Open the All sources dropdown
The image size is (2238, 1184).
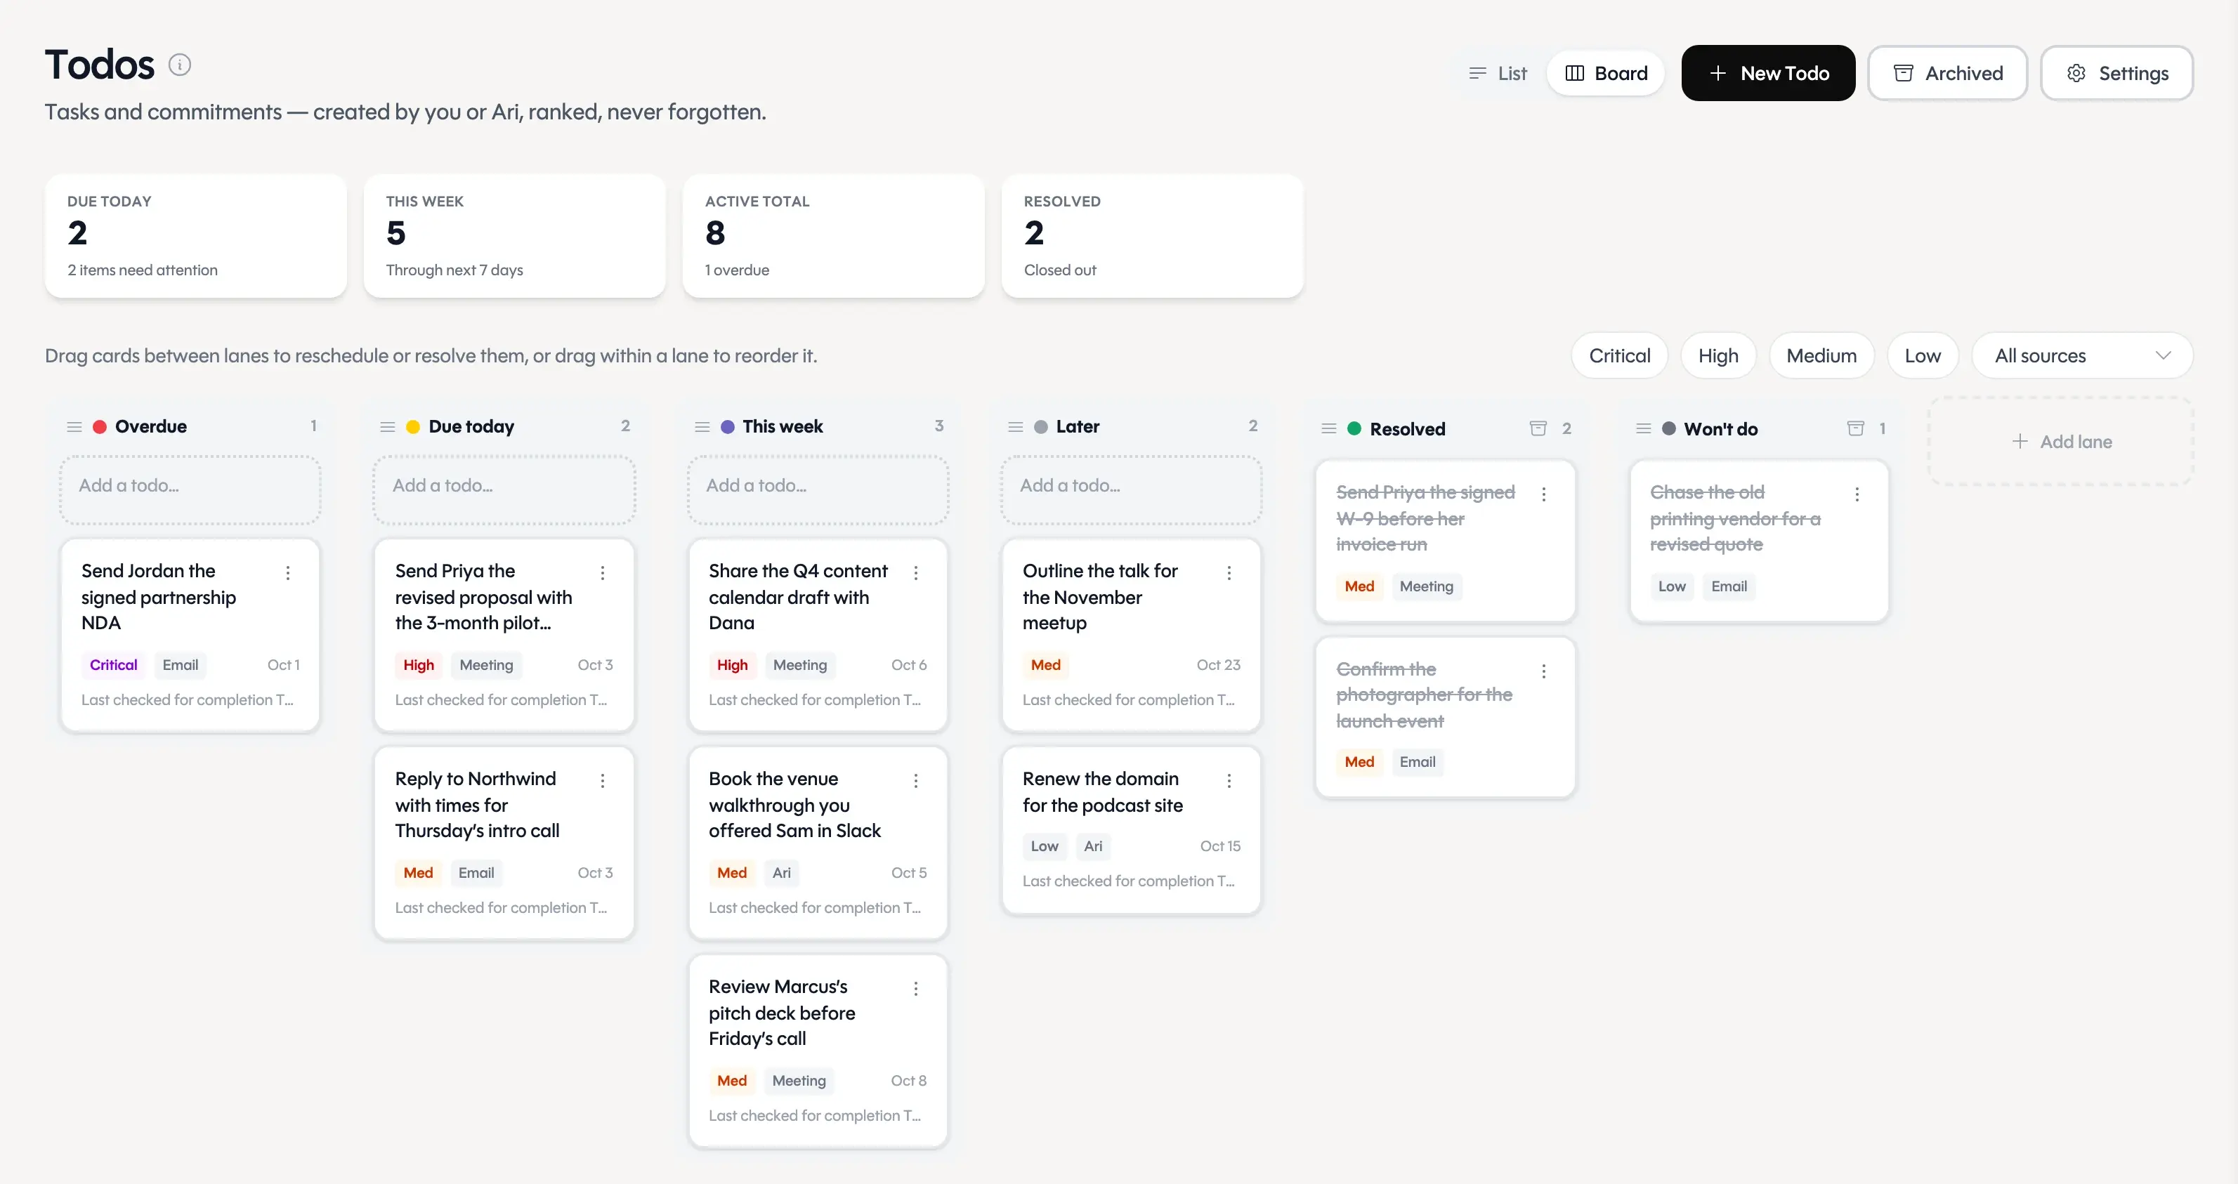pyautogui.click(x=2083, y=355)
